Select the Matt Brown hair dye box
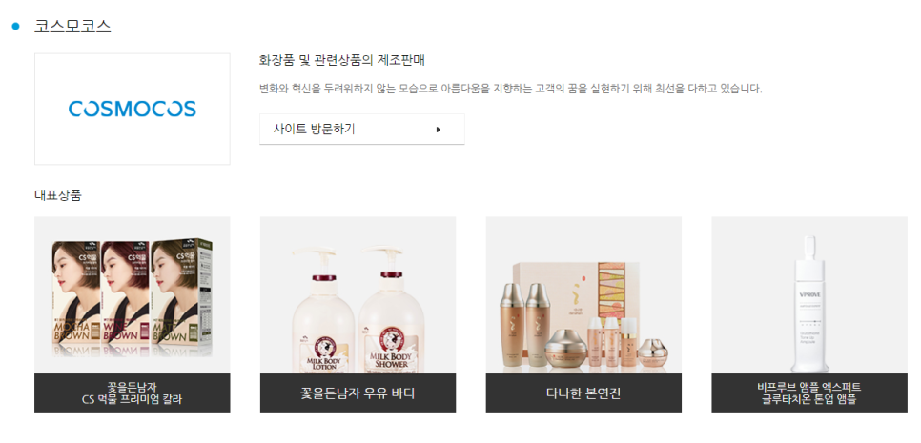Screen dimensions: 921x443 tap(181, 292)
